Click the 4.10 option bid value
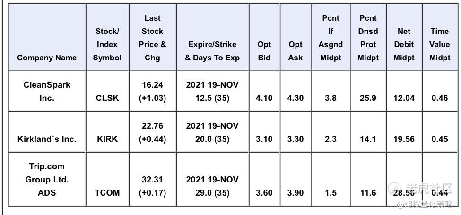The width and height of the screenshot is (461, 215). pos(264,98)
